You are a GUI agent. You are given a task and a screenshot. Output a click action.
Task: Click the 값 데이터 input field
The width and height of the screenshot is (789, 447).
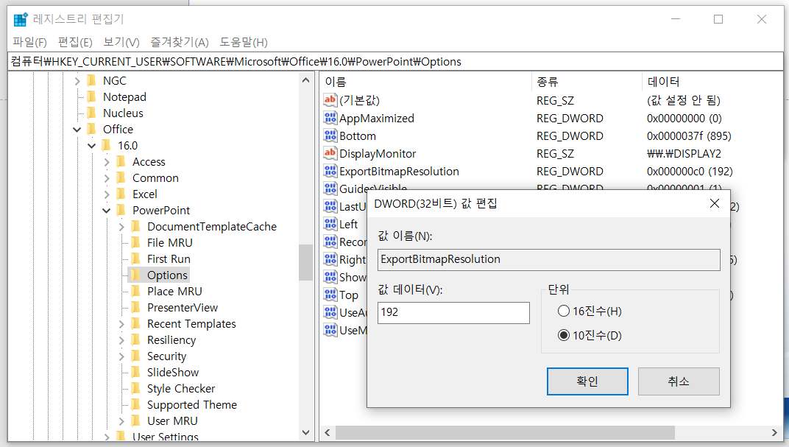(453, 312)
